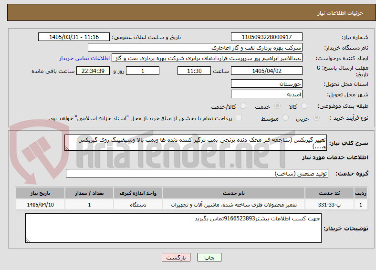Click the general description textarea about گیربکس
376x270 pixels.
click(196, 143)
